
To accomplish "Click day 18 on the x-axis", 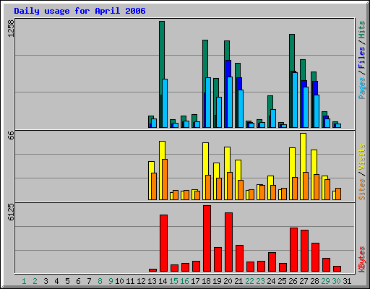I will (x=206, y=281).
